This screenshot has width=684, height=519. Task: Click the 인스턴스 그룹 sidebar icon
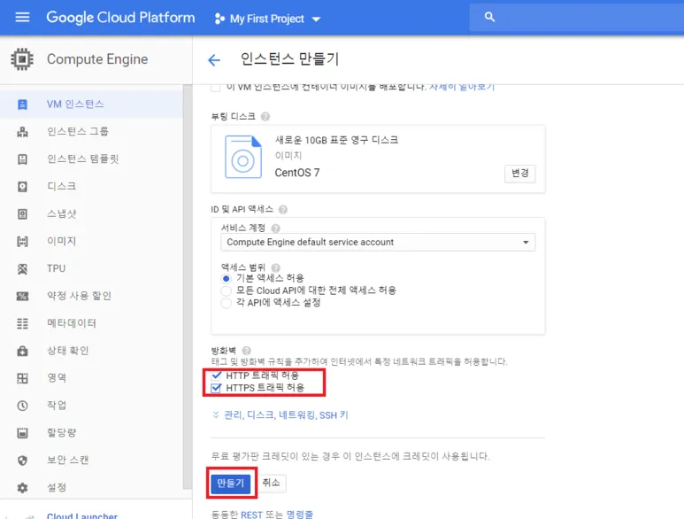coord(22,132)
